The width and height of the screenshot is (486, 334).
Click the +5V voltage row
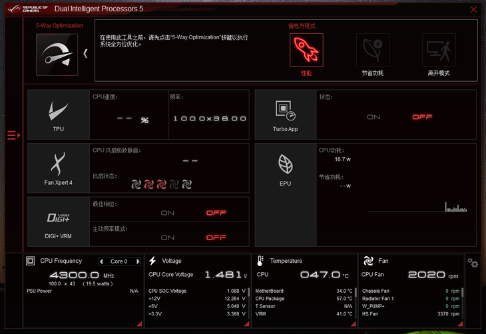click(197, 306)
